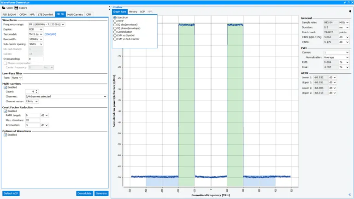Select the Spectrum radio button
354x199 pixels.
pyautogui.click(x=115, y=18)
